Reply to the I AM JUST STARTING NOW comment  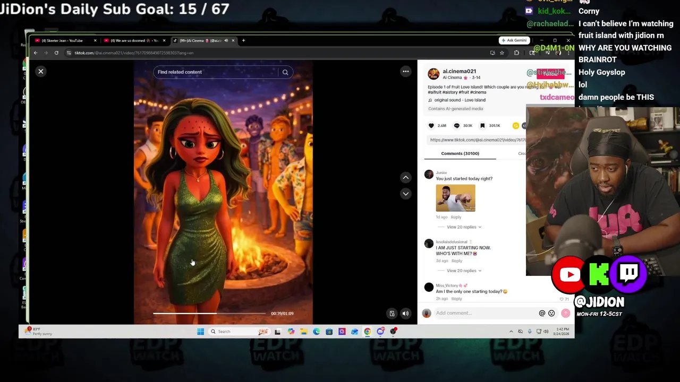(x=457, y=261)
